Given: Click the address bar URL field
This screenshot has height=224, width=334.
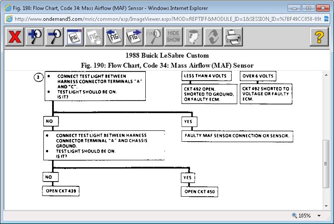Looking at the screenshot, I should [167, 19].
